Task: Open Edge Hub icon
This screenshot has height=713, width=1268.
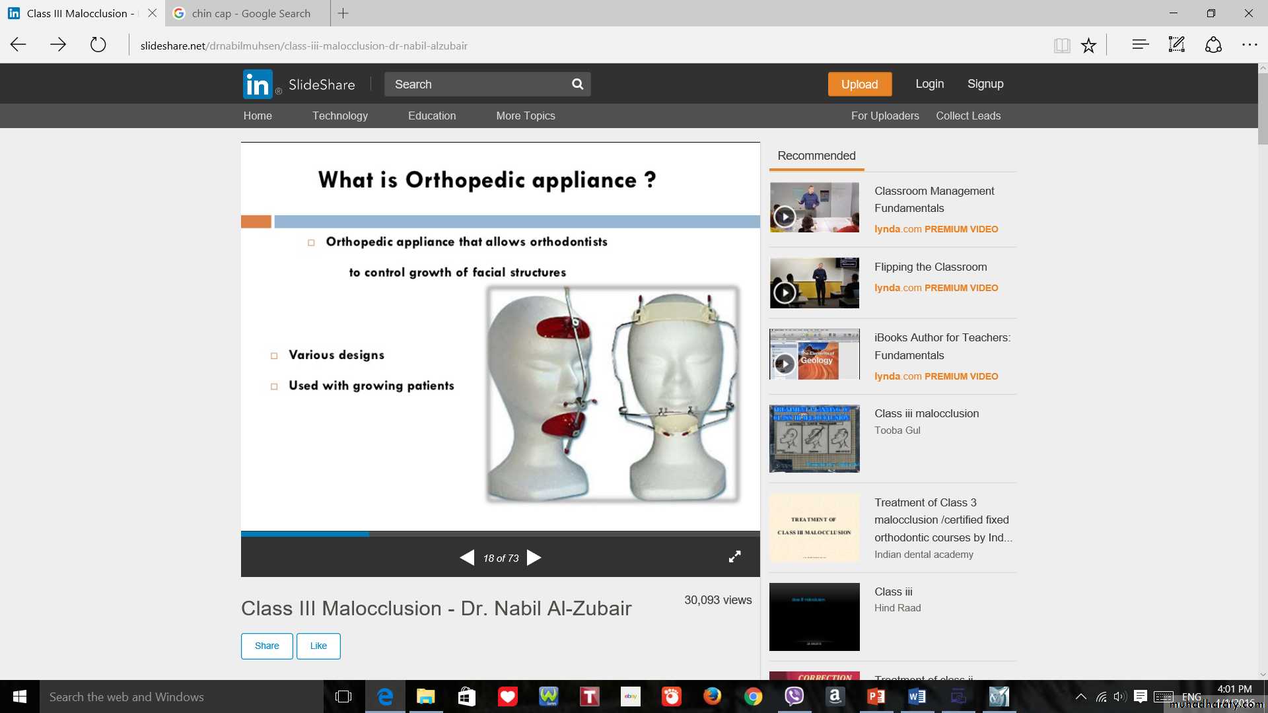Action: [1141, 45]
